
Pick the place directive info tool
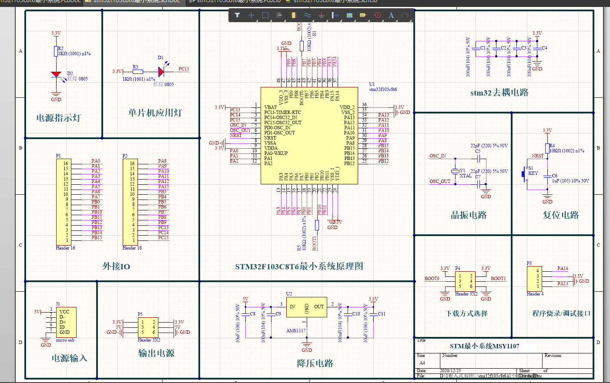(377, 15)
